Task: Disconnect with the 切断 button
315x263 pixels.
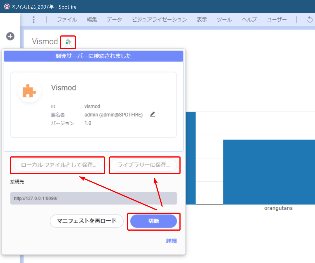Action: 154,221
